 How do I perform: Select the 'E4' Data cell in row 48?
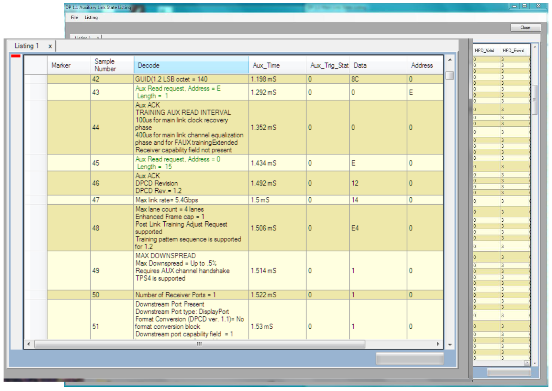coord(379,228)
